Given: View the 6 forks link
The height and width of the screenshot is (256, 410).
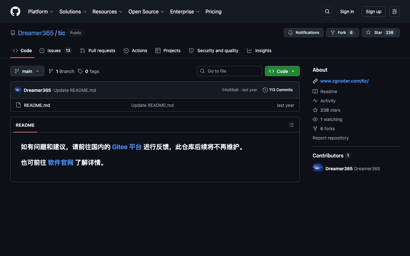Looking at the screenshot, I should (x=324, y=129).
